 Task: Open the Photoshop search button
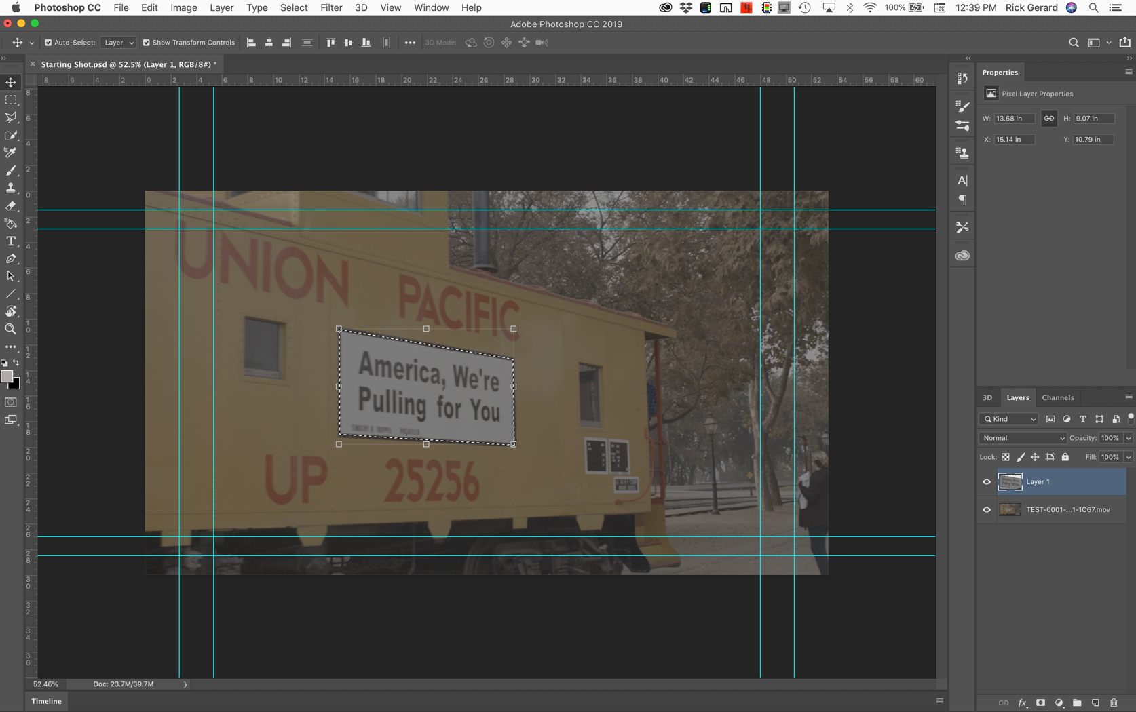tap(1074, 43)
